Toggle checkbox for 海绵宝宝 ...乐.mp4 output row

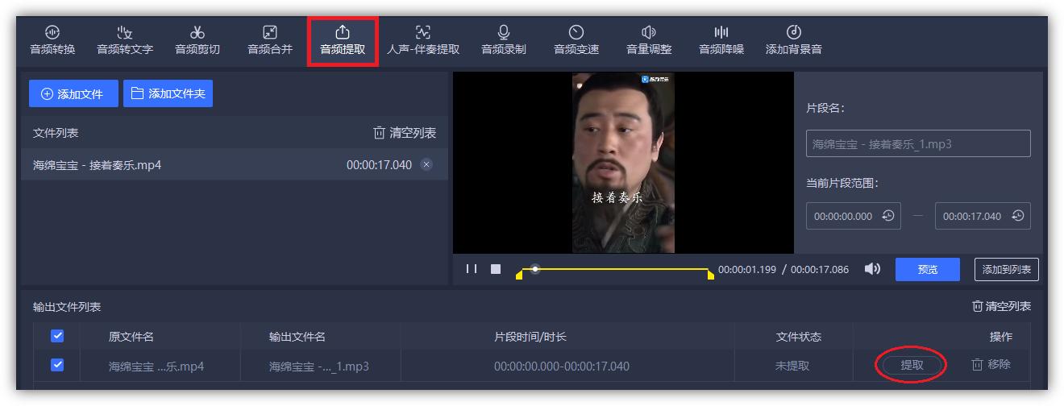(x=57, y=365)
